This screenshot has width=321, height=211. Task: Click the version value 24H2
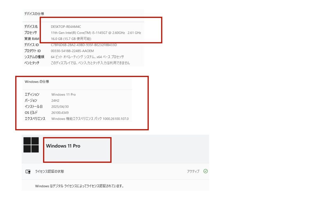point(55,100)
